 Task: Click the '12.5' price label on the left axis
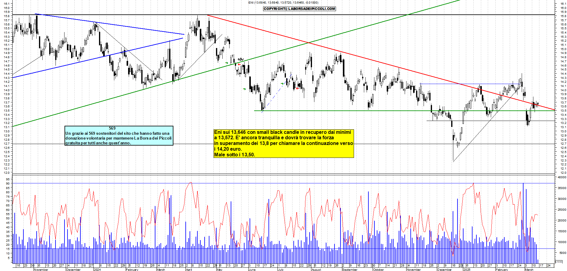click(x=7, y=152)
